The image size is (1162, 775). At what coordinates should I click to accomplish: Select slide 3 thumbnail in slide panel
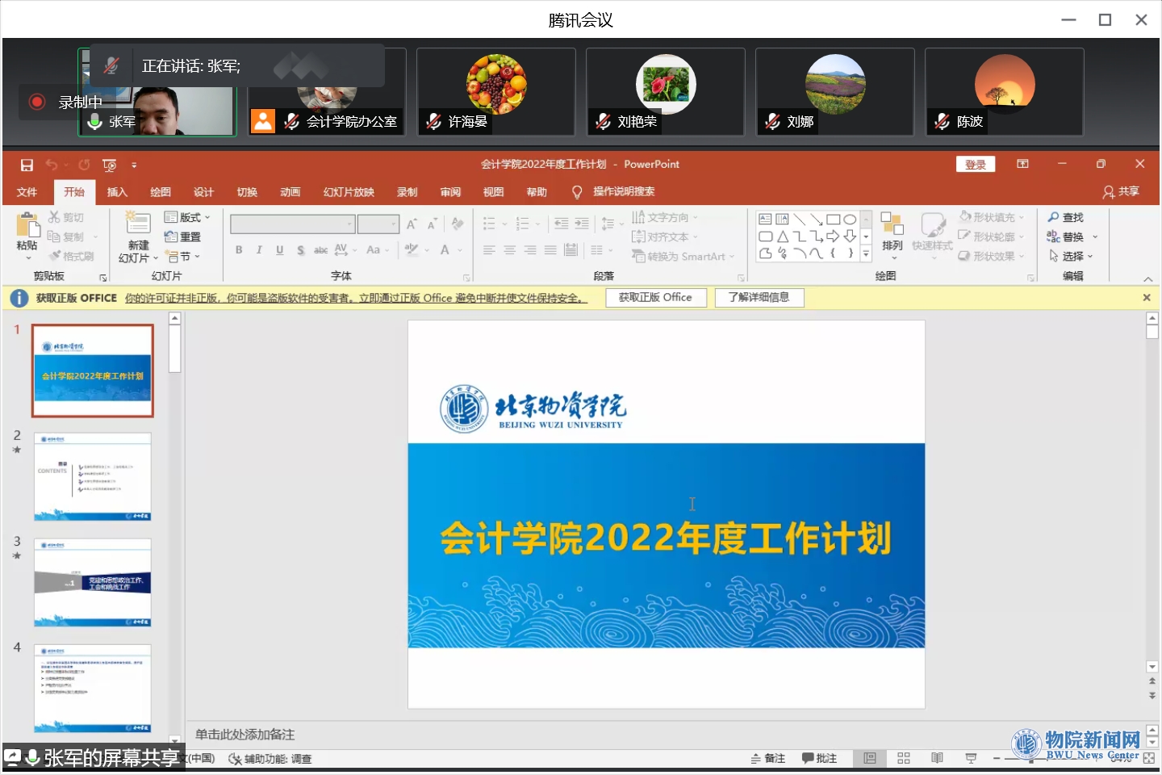coord(93,582)
